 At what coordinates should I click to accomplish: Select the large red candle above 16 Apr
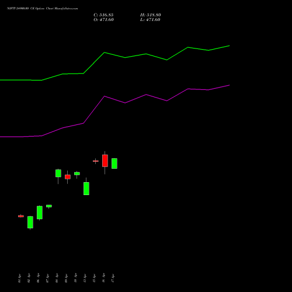click(x=105, y=161)
